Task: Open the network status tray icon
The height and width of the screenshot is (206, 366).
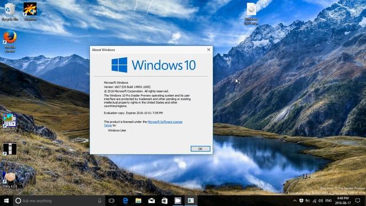Action: pyautogui.click(x=315, y=201)
